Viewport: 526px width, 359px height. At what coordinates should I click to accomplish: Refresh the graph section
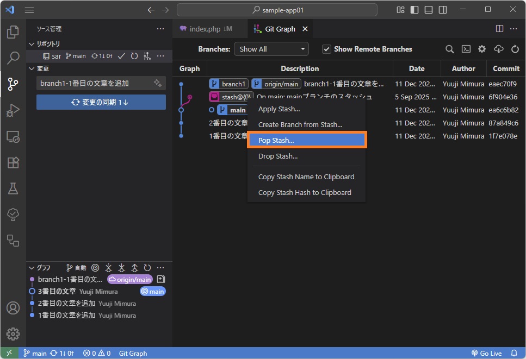click(x=147, y=268)
